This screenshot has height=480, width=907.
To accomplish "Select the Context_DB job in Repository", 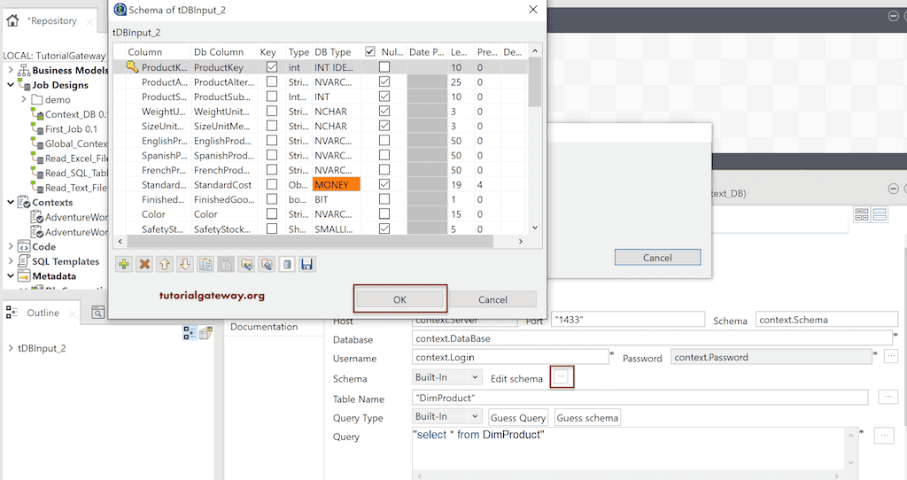I will tap(75, 114).
